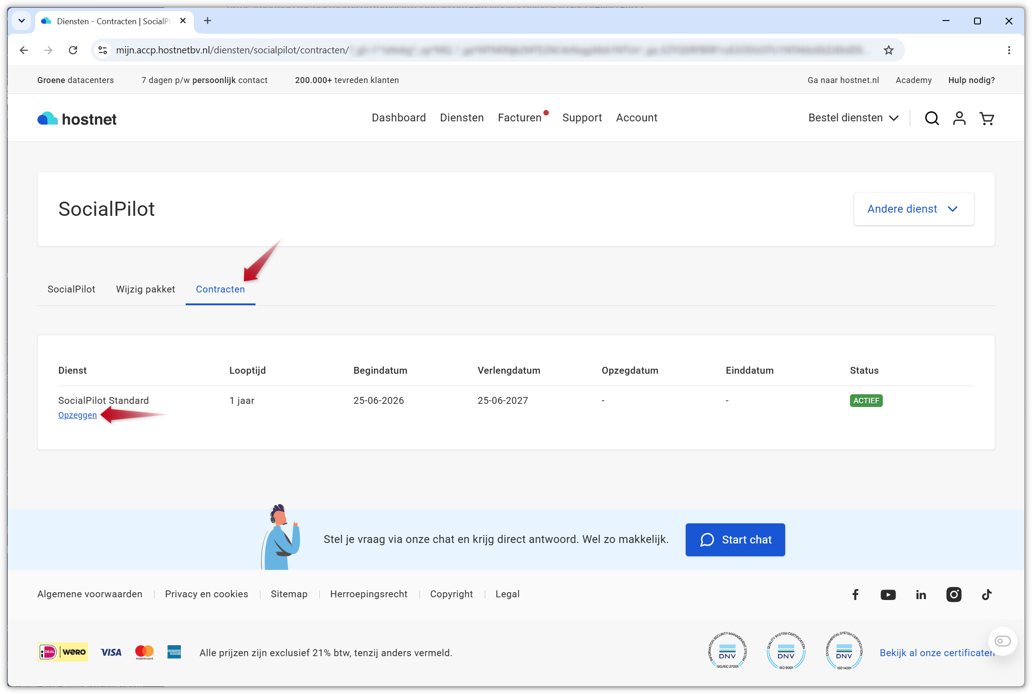Click the Looptijd value 1 jaar

(242, 401)
